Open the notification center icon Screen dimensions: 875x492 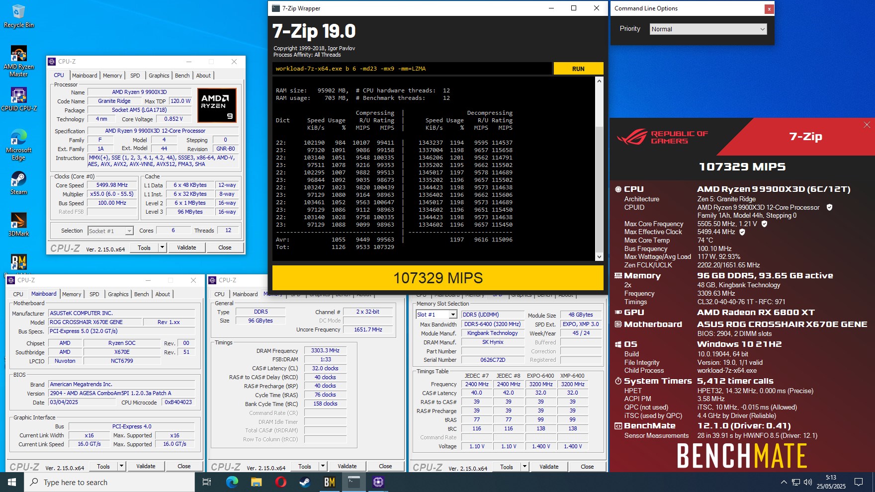pyautogui.click(x=859, y=482)
